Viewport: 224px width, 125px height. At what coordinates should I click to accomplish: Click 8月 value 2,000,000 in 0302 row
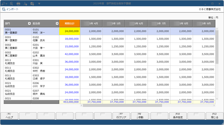tap(182, 69)
